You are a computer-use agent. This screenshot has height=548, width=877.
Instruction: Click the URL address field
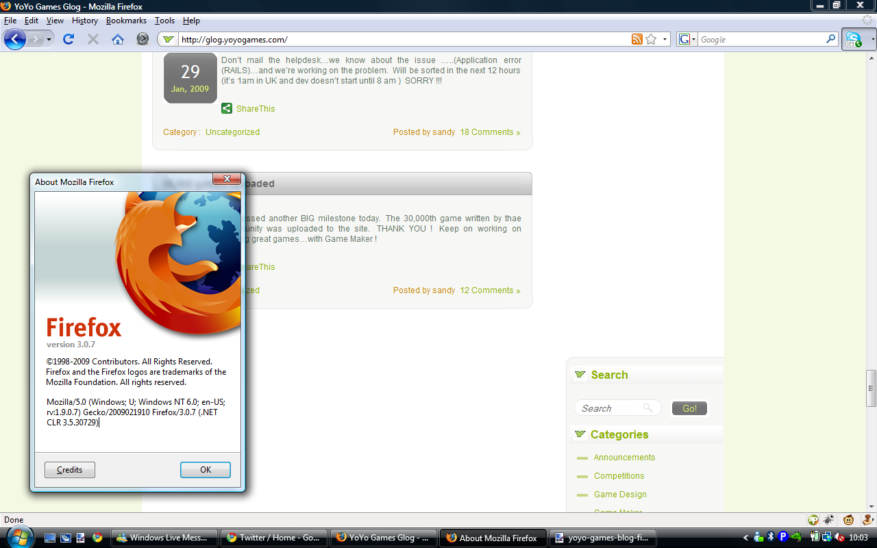[x=404, y=40]
